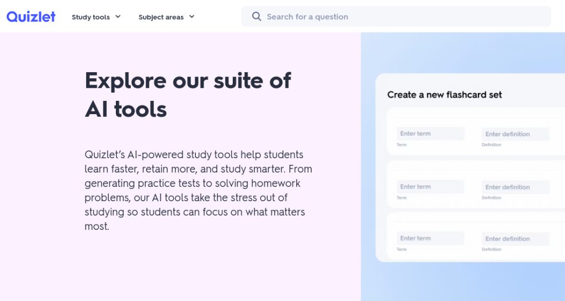This screenshot has width=565, height=301.
Task: Expand the Study tools chevron arrow
Action: (x=118, y=17)
